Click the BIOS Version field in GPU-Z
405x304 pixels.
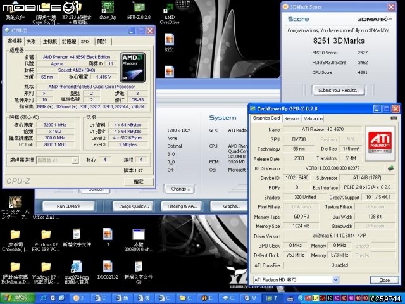tap(333, 168)
